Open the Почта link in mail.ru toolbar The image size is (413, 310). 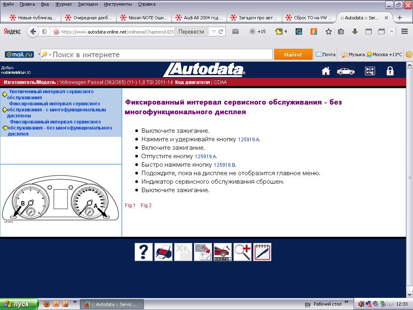click(x=325, y=54)
